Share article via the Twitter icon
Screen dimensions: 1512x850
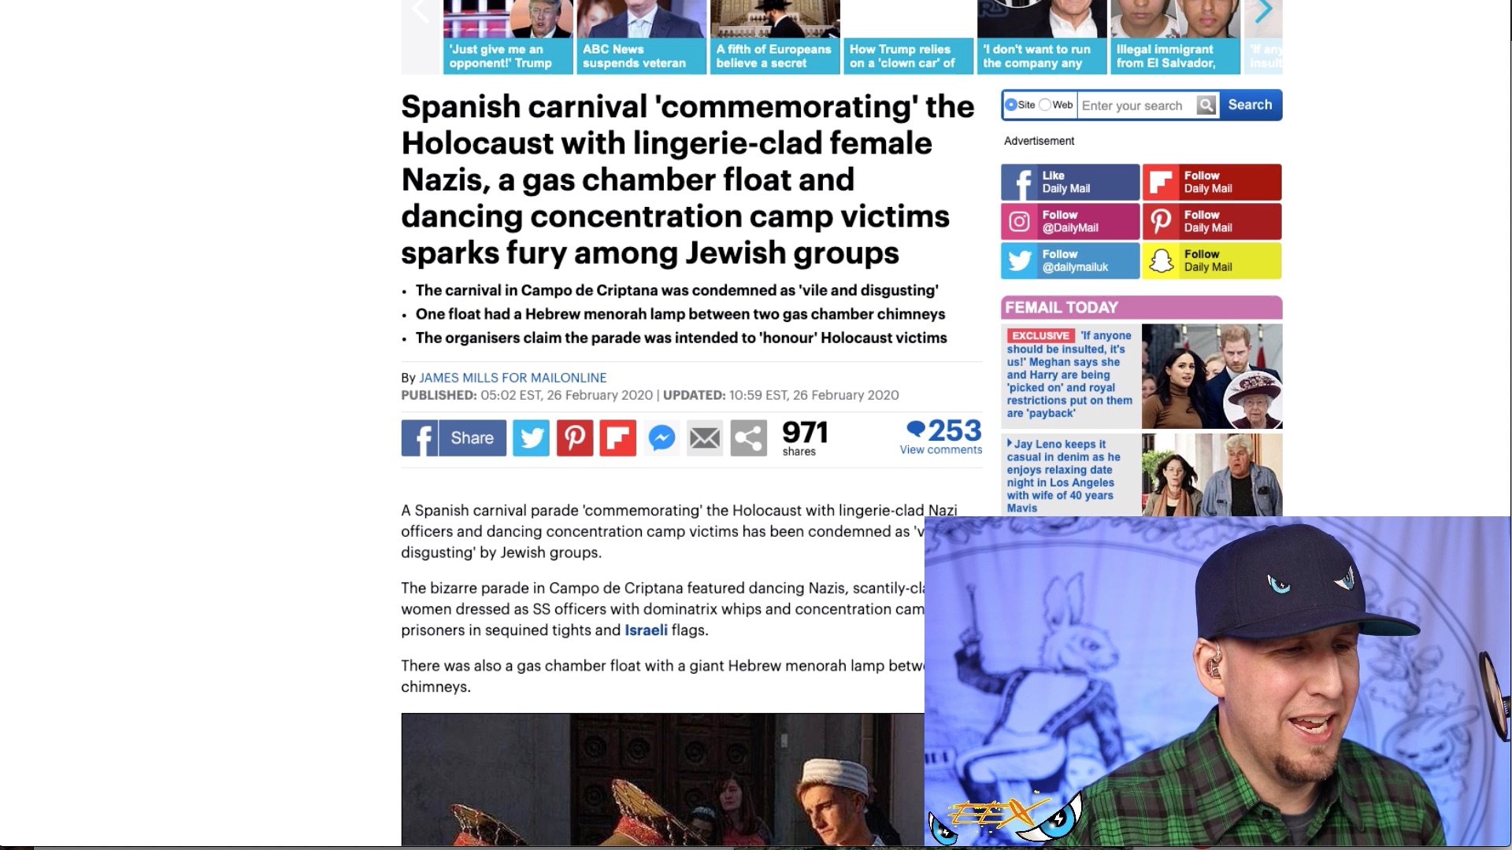tap(531, 438)
